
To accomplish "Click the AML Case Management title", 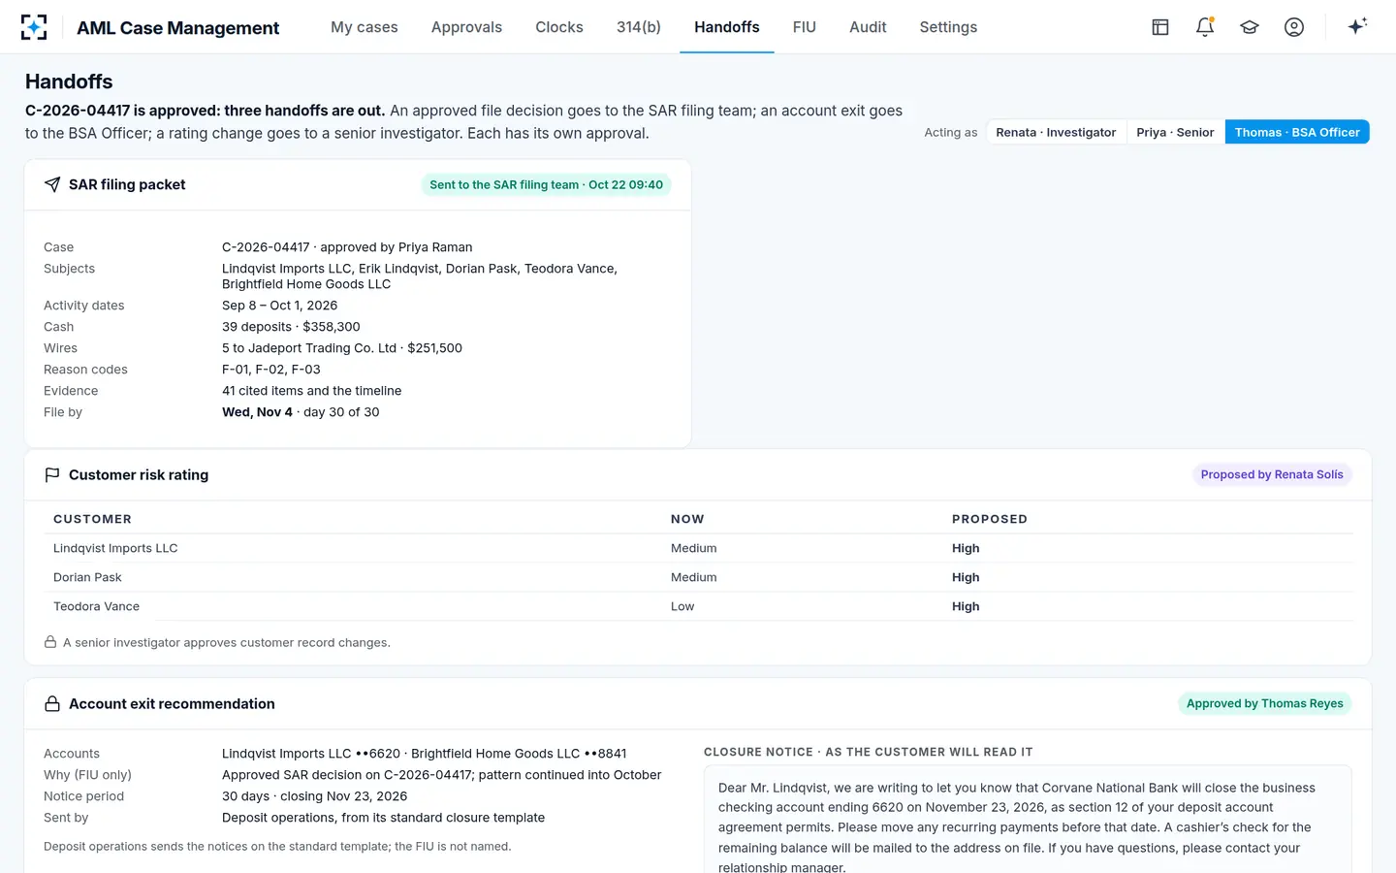I will (x=178, y=27).
